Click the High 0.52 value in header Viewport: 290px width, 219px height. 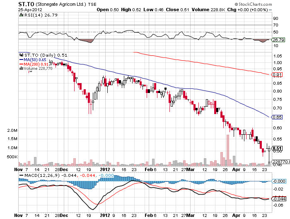coord(131,10)
